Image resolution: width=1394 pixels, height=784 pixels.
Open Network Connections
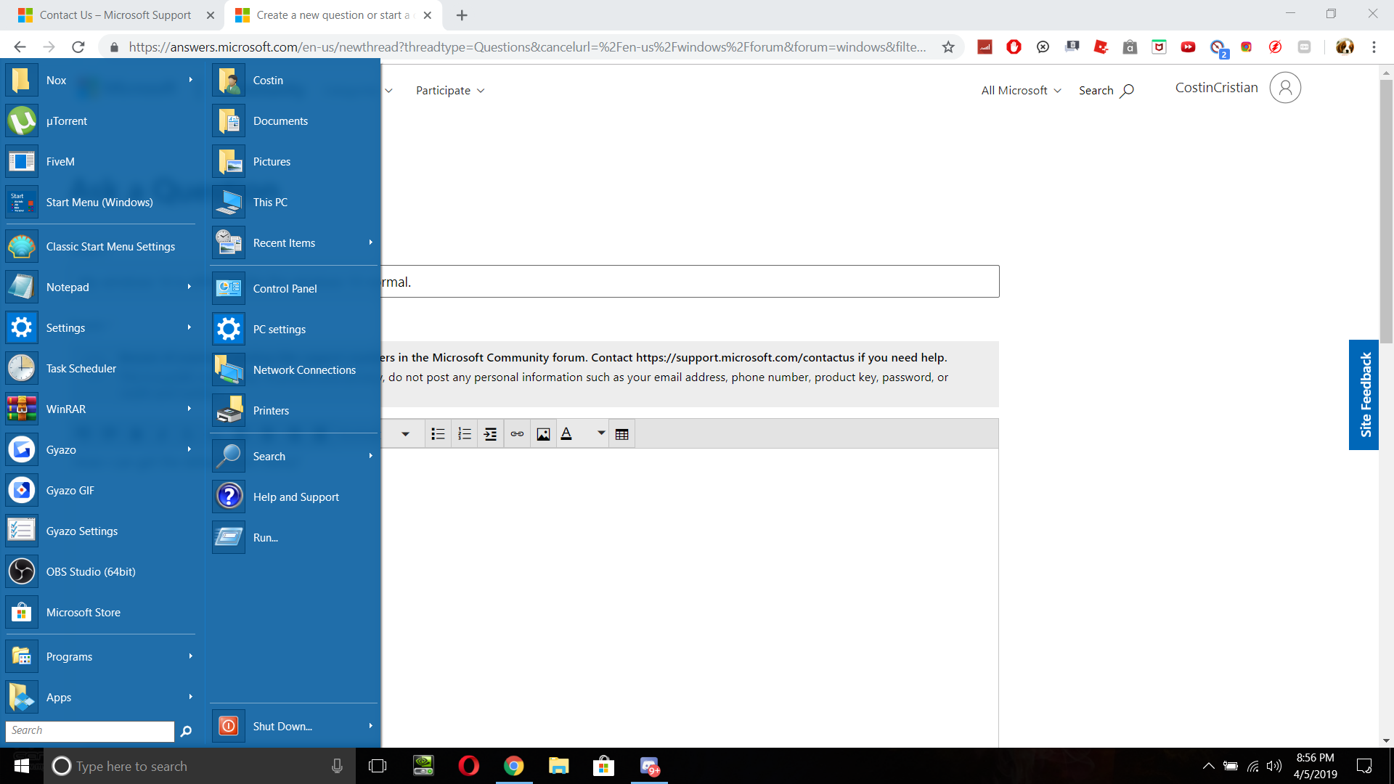[x=294, y=370]
